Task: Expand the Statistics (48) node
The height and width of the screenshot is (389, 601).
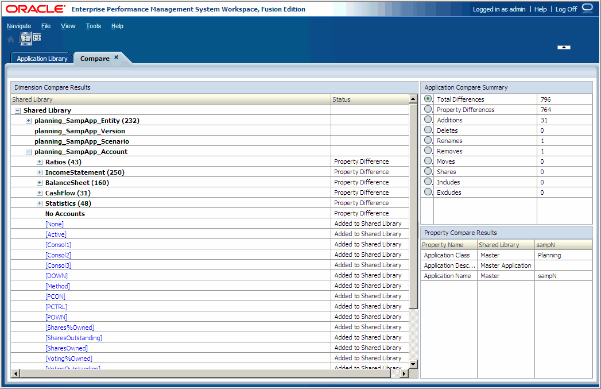Action: point(40,204)
